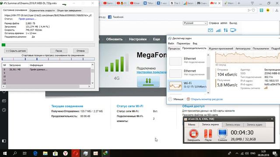This screenshot has height=157, width=280.
Task: Open Task Manager Параметры menu
Action: (183, 44)
